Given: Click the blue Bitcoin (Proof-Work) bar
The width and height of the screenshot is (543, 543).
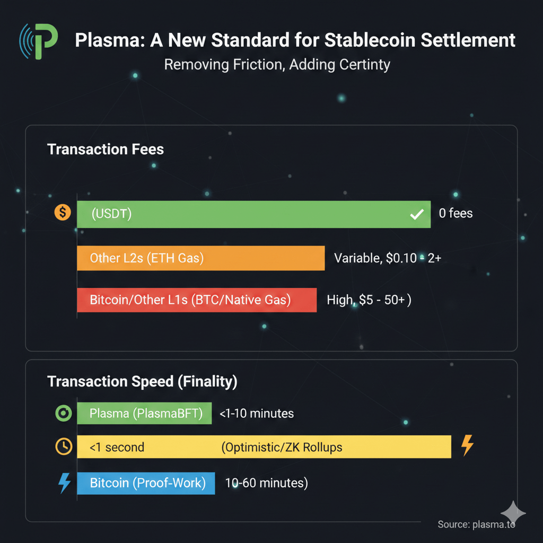Looking at the screenshot, I should click(146, 483).
